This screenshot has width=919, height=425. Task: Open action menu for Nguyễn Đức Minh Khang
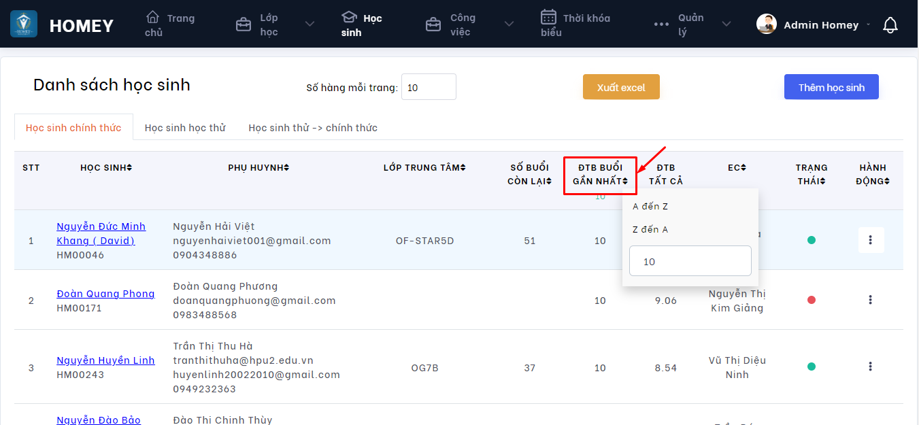click(871, 240)
